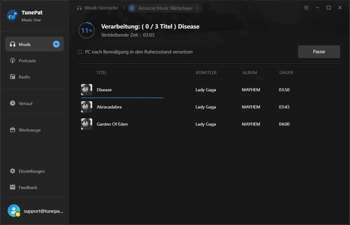This screenshot has width=350, height=225.
Task: Click Lady Gaga in the Abracadabra row
Action: click(x=206, y=107)
